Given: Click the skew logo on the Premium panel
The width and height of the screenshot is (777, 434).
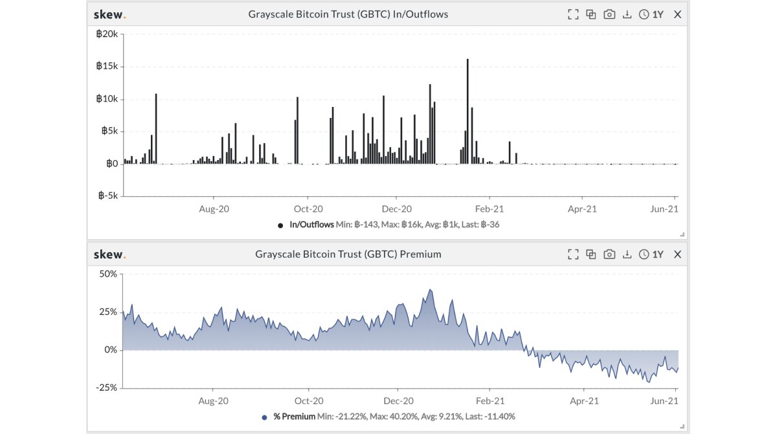Looking at the screenshot, I should [109, 254].
